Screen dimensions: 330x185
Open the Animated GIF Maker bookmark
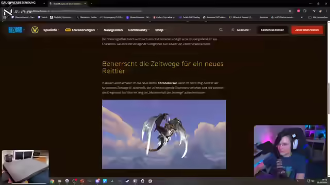[214, 17]
